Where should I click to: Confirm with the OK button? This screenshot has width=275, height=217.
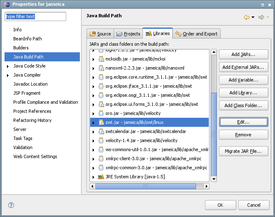click(221, 205)
